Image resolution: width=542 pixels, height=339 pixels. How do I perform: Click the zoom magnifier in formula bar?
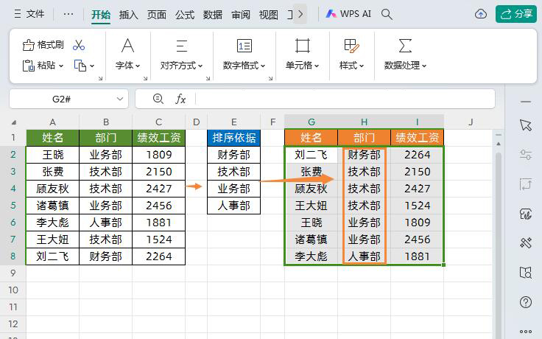[x=158, y=99]
